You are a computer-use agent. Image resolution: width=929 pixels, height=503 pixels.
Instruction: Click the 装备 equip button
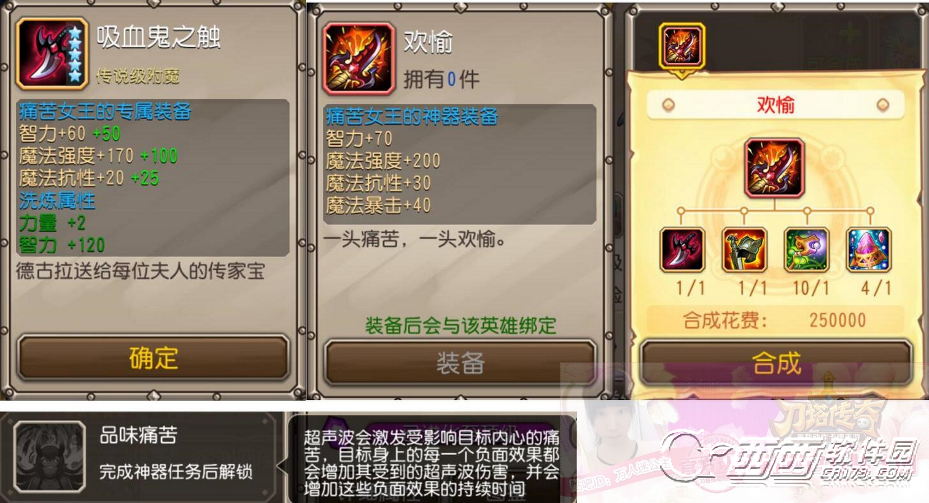(461, 362)
